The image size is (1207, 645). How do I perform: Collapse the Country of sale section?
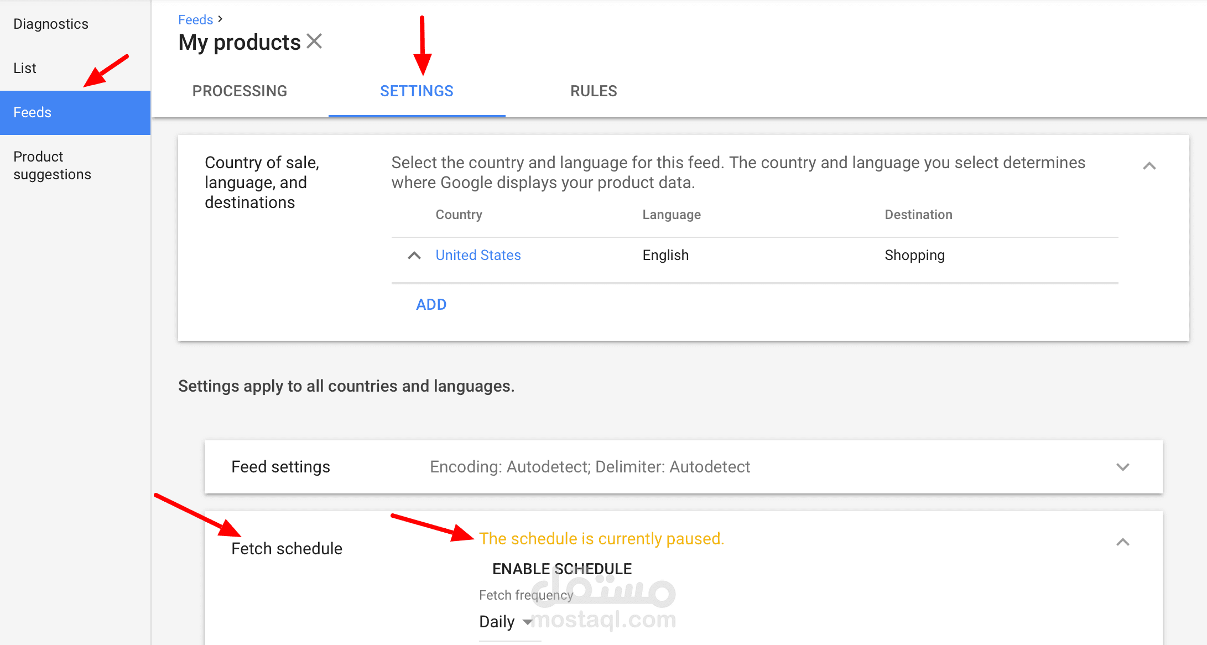click(x=1149, y=166)
